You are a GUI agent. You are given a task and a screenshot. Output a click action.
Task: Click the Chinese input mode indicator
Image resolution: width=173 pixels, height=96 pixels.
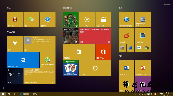pos(152,94)
